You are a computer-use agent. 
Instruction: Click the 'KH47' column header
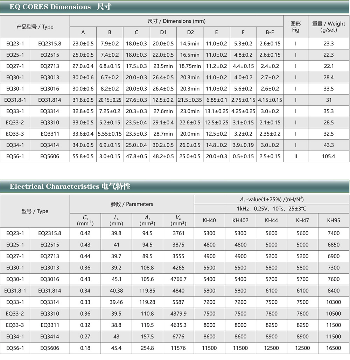pos(303,221)
